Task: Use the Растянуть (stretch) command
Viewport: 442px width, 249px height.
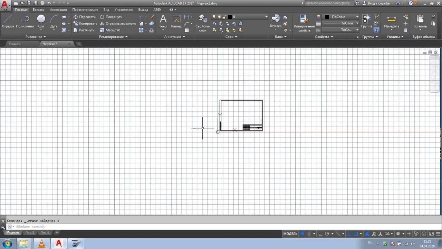Action: coord(84,30)
